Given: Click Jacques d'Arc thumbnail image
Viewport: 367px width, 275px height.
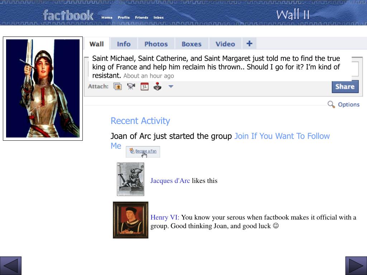Looking at the screenshot, I should (x=130, y=179).
